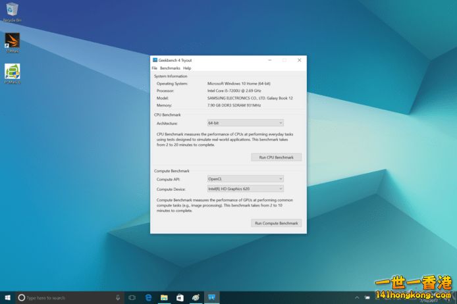
Task: Open Task View on the taskbar
Action: (132, 297)
